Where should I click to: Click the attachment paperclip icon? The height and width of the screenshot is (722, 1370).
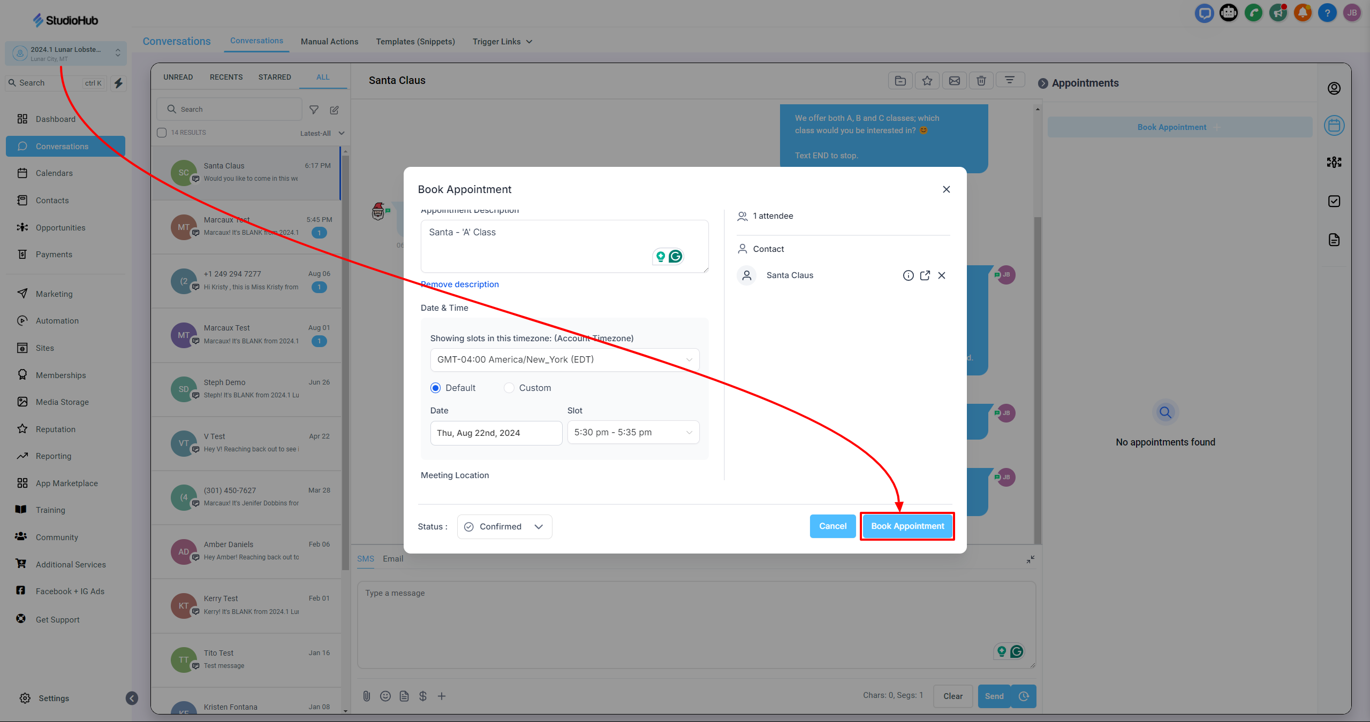tap(366, 696)
